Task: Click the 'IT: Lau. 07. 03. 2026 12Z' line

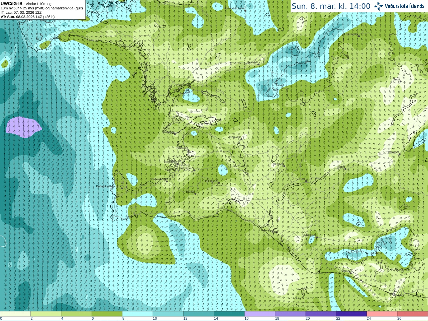Action: pos(21,12)
